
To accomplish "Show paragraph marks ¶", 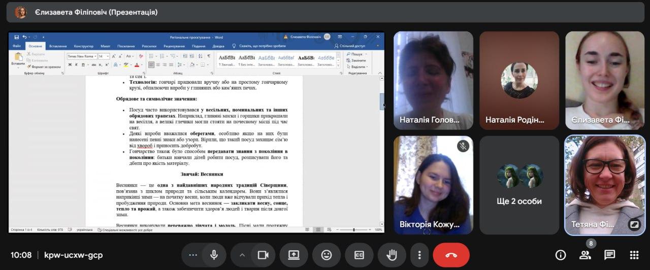I will click(x=209, y=56).
